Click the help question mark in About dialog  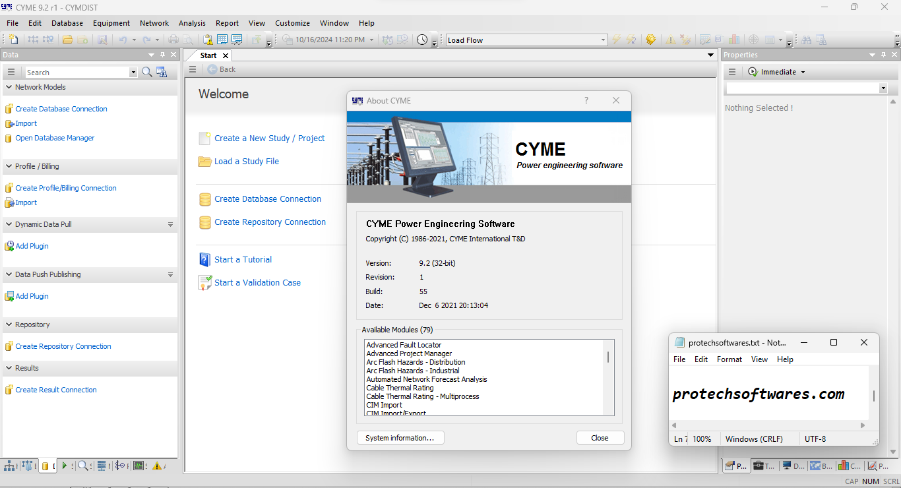pos(586,100)
